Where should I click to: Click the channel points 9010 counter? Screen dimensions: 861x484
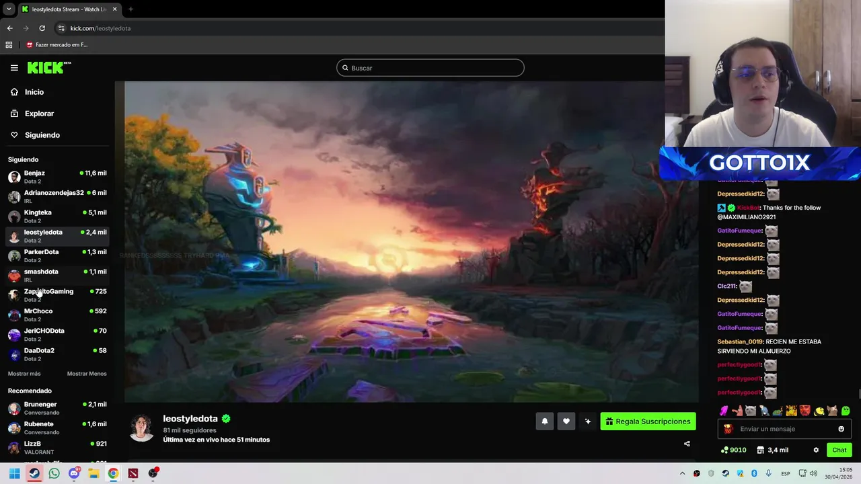point(733,450)
